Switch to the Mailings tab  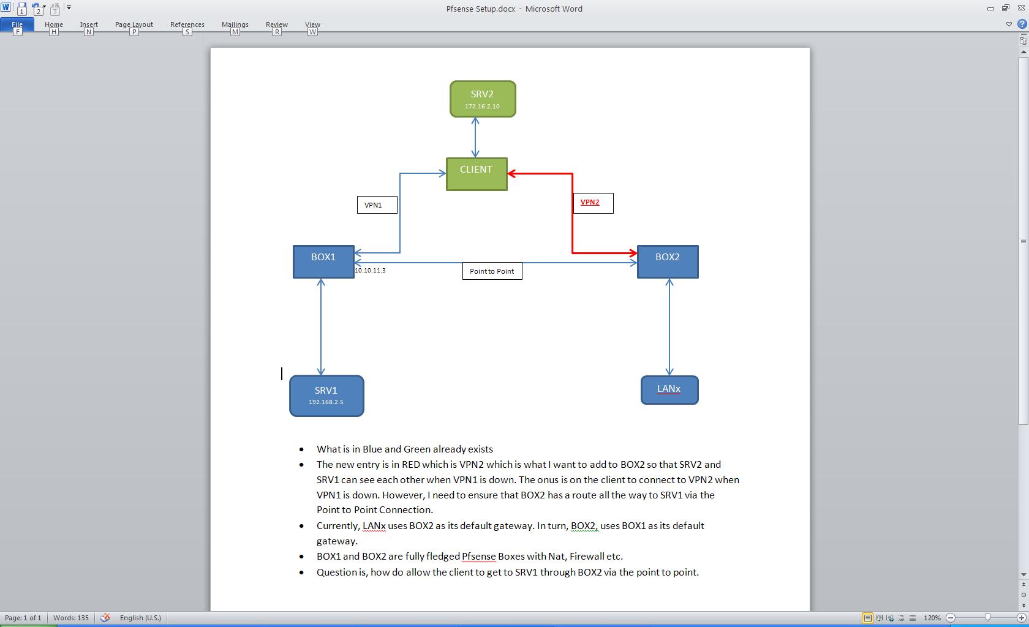tap(235, 25)
